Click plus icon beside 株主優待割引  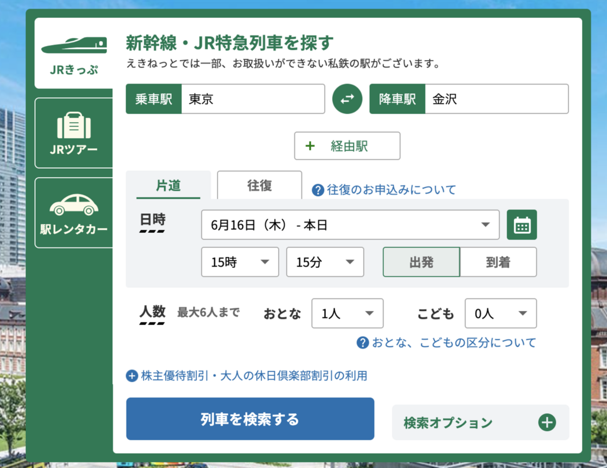pos(132,376)
